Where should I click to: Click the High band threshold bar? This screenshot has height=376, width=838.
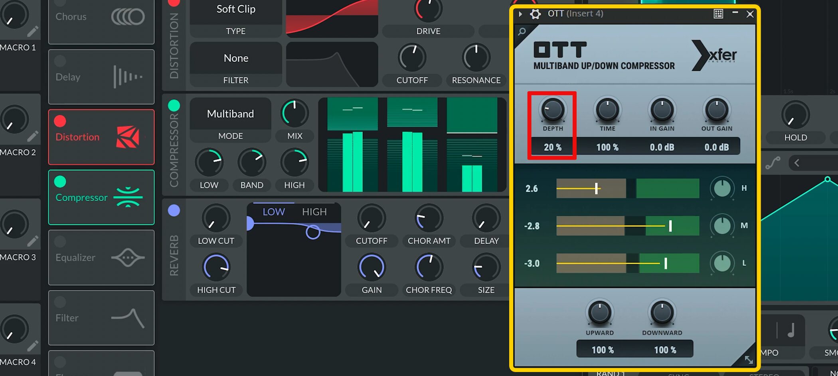(x=628, y=188)
